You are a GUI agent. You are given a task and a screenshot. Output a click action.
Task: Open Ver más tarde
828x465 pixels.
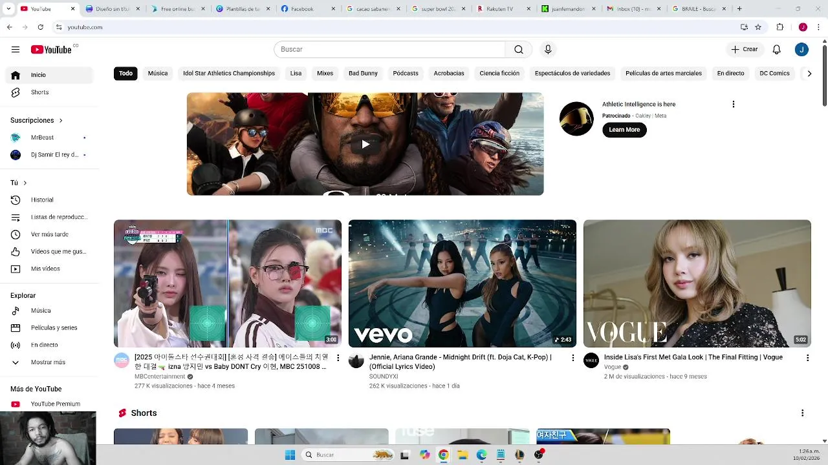tap(49, 234)
